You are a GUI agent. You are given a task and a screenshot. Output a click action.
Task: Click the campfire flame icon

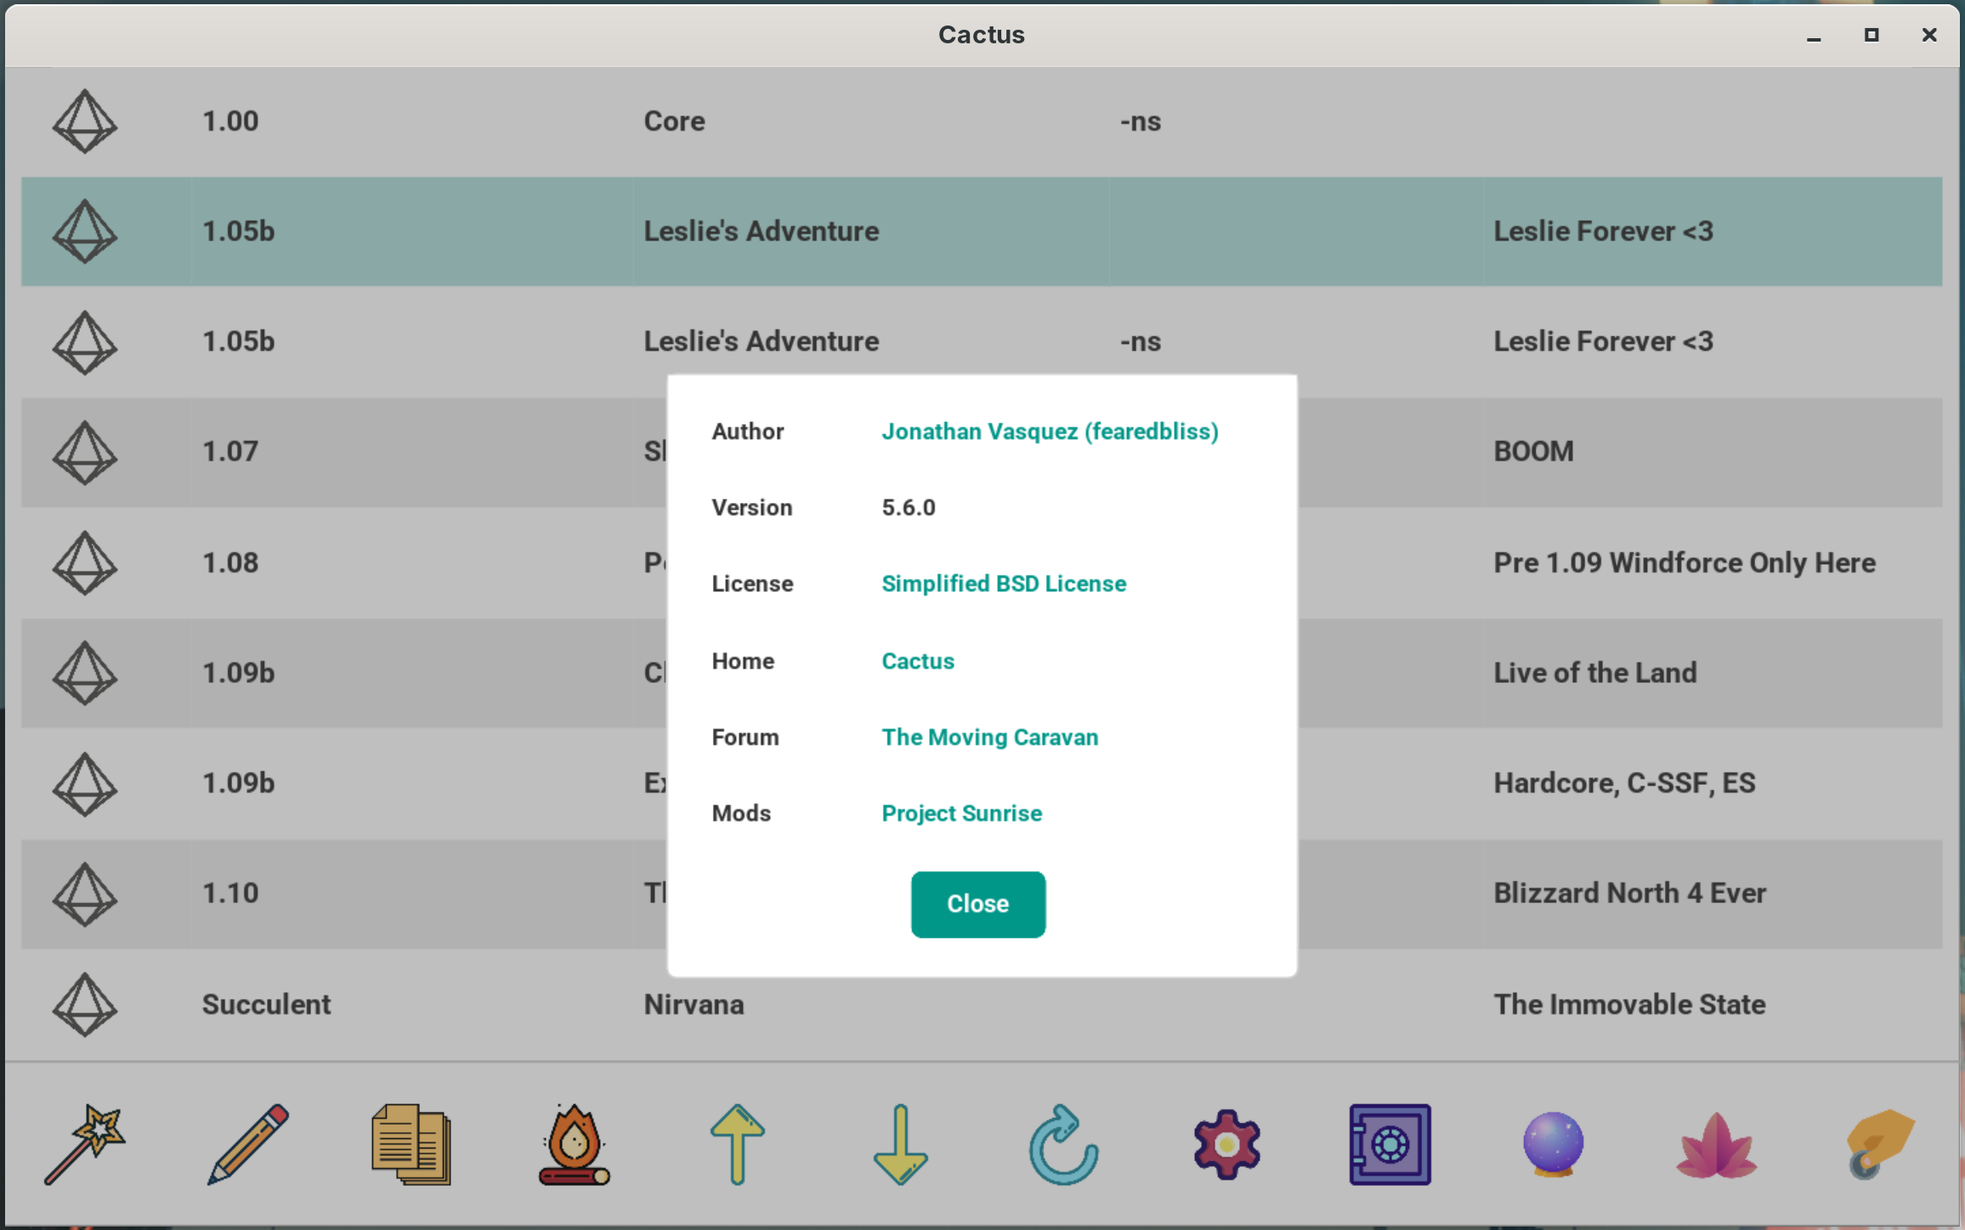(x=574, y=1144)
